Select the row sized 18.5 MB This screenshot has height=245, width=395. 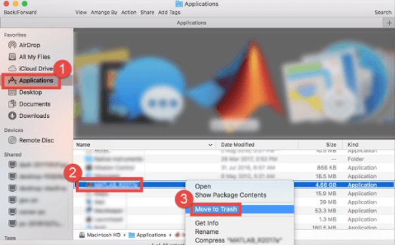pos(234,177)
